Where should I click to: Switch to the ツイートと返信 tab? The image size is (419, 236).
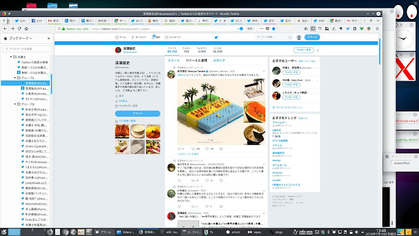click(196, 60)
